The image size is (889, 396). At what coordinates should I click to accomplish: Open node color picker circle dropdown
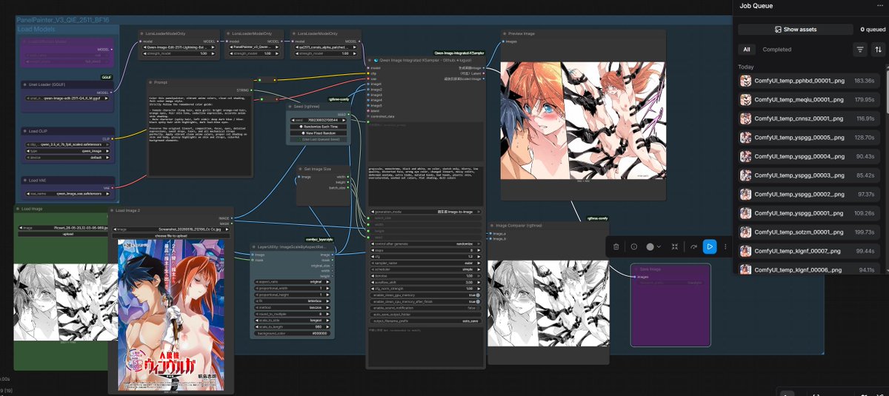pyautogui.click(x=653, y=246)
